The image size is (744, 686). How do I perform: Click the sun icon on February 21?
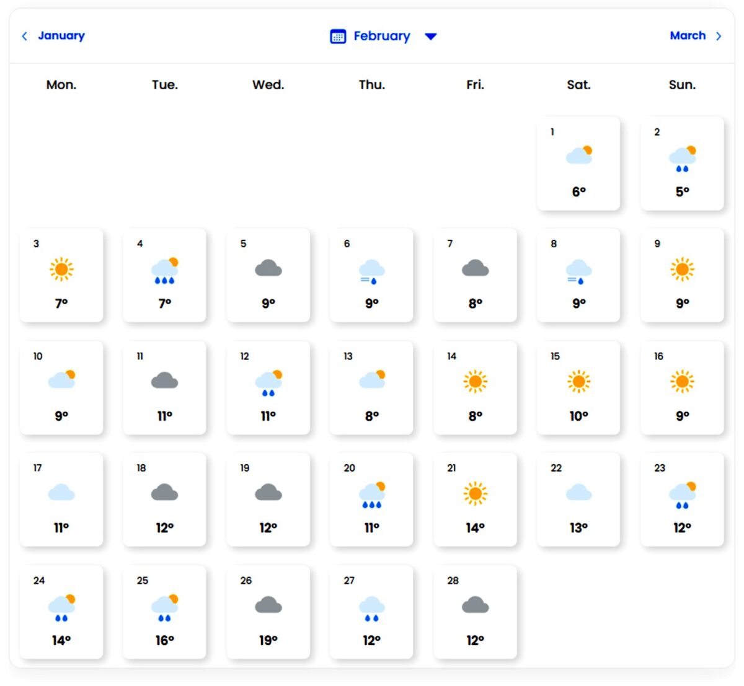(475, 494)
